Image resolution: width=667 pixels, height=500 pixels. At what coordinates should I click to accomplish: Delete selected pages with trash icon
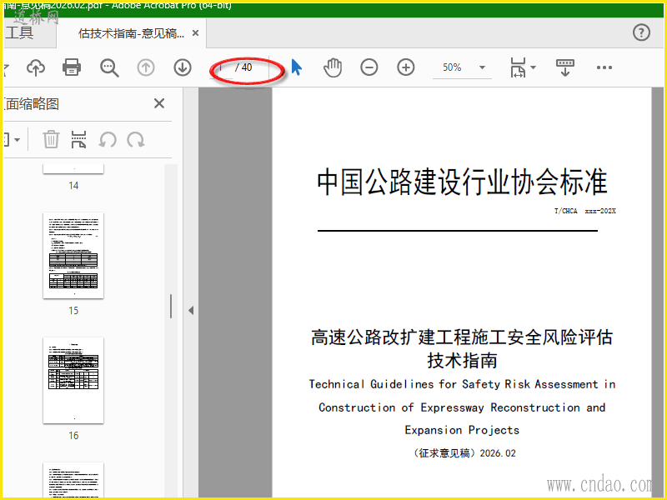(51, 139)
